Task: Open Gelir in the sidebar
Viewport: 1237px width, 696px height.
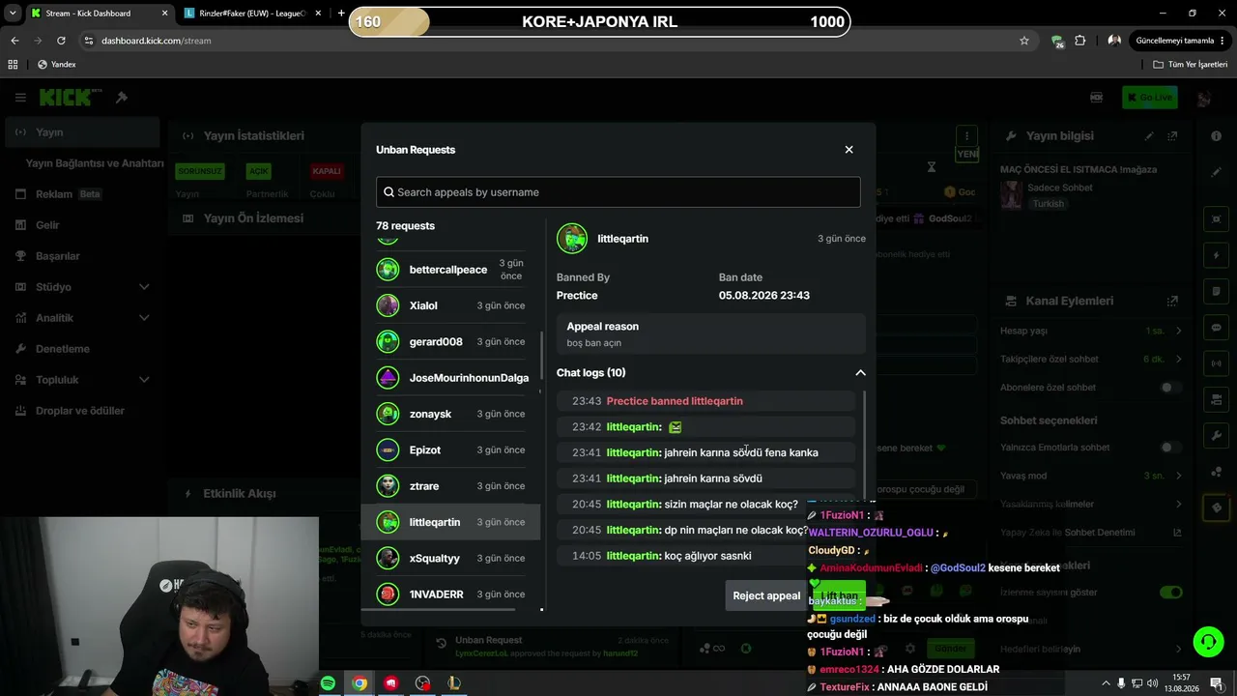Action: click(82, 225)
